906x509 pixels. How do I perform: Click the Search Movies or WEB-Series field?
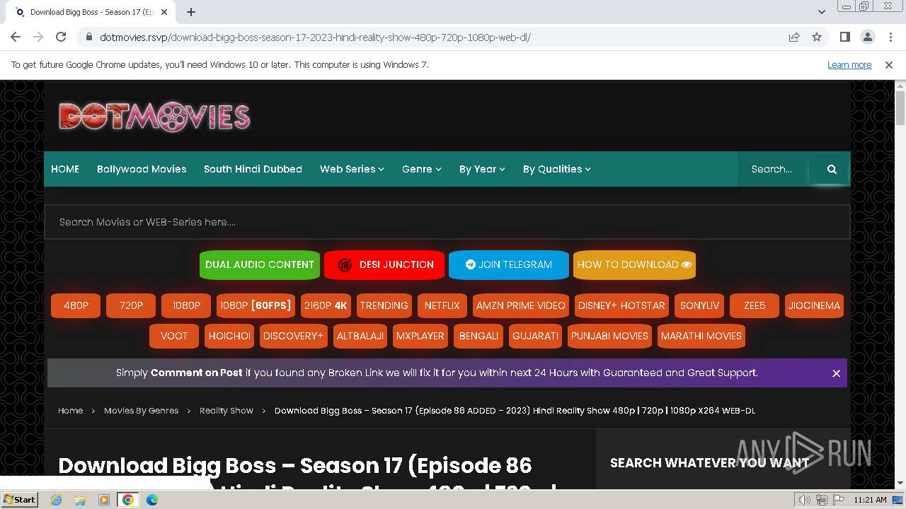(x=447, y=222)
